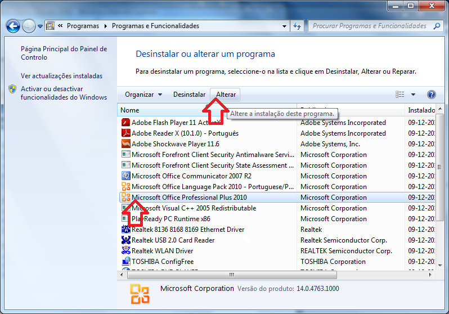449x314 pixels.
Task: Click the horizontal scrollbar thumb
Action: click(232, 275)
